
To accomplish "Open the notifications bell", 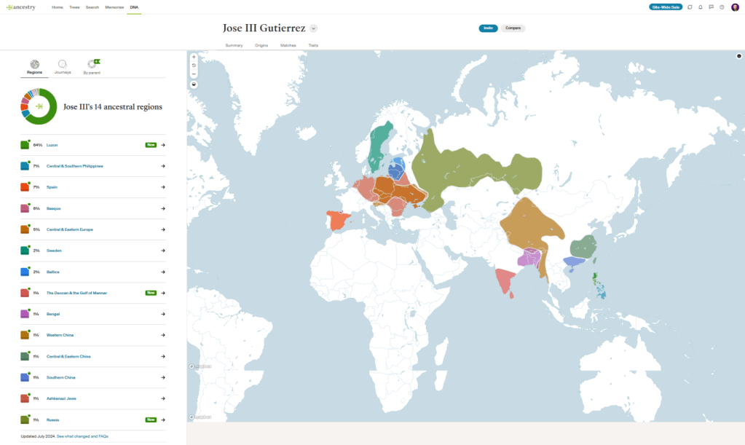I will (x=700, y=7).
